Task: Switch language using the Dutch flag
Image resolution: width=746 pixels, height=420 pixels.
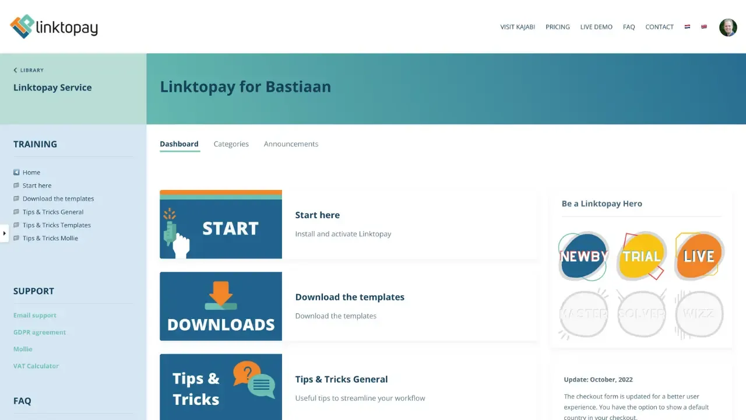Action: (687, 27)
